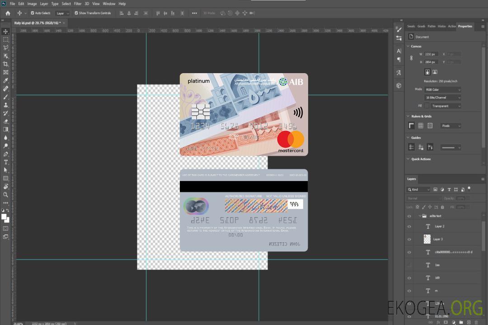Open the Layer menu
Viewport: 488px width, 325px height.
[44, 4]
